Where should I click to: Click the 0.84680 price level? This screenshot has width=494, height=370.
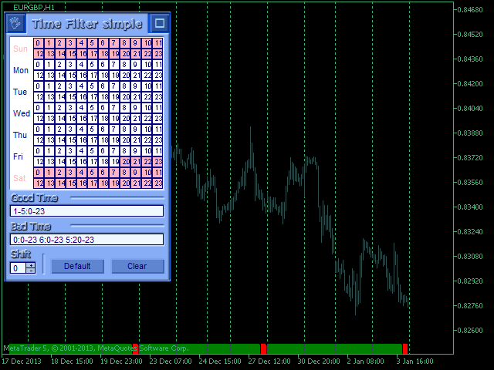click(x=470, y=10)
